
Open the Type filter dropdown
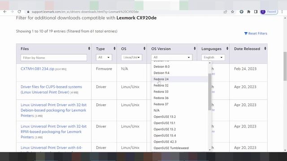click(x=104, y=58)
